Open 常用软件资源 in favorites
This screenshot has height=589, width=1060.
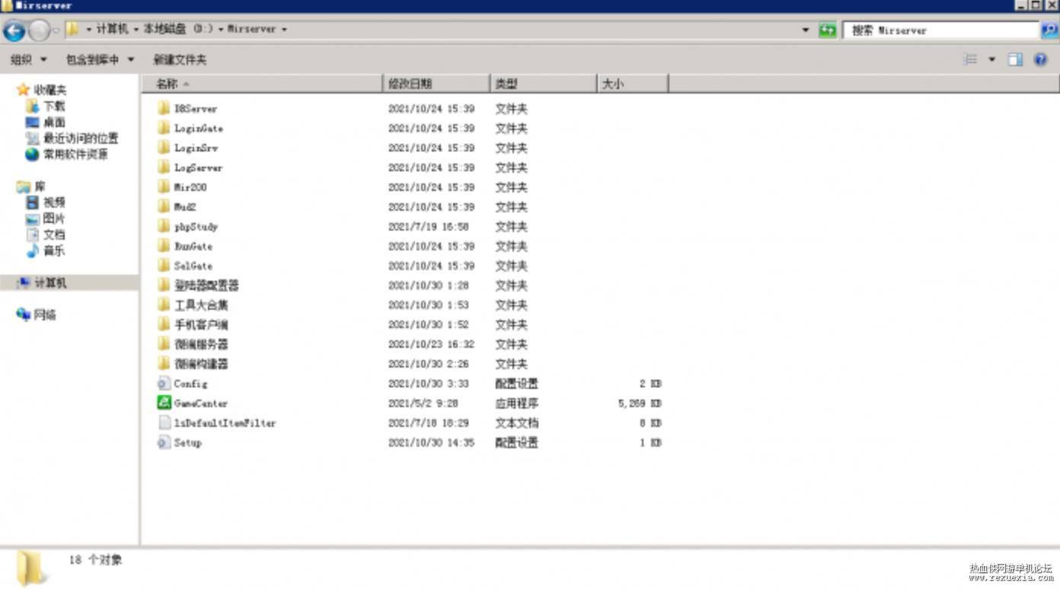coord(75,154)
